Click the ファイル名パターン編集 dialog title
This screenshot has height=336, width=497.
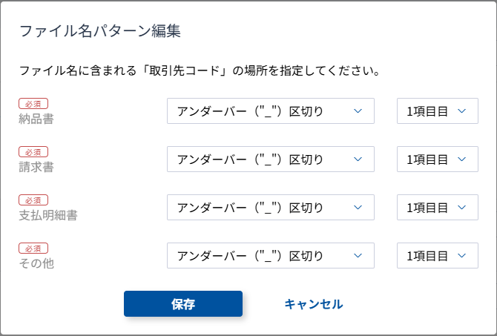[100, 31]
